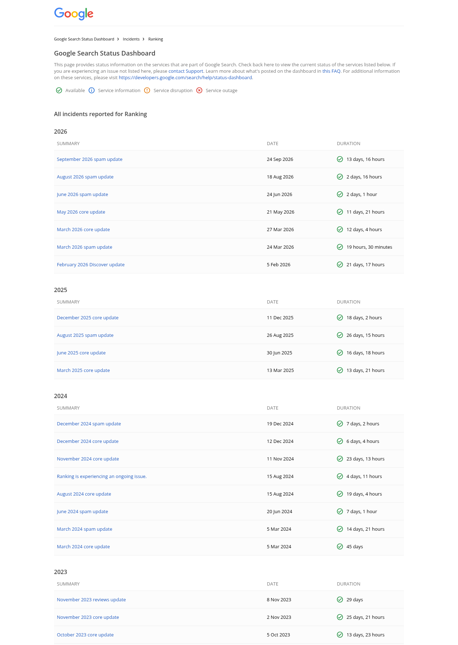458x645 pixels.
Task: Go to the Incidents breadcrumb
Action: tap(131, 39)
